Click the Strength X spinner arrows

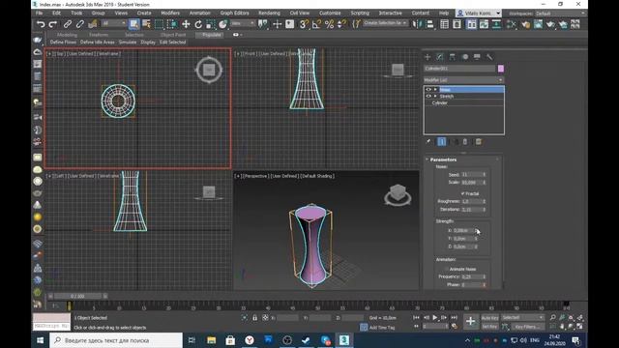[x=477, y=230]
